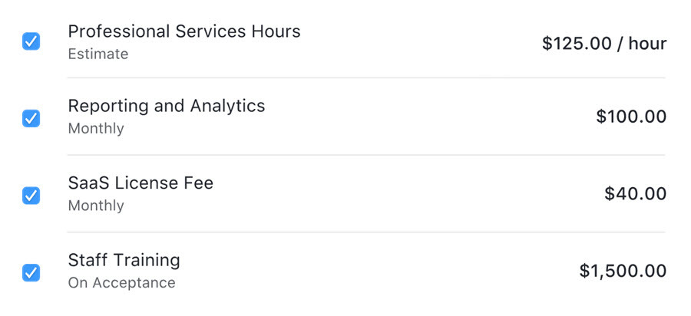This screenshot has width=691, height=316.
Task: Click Monthly under Reporting and Analytics
Action: click(96, 128)
